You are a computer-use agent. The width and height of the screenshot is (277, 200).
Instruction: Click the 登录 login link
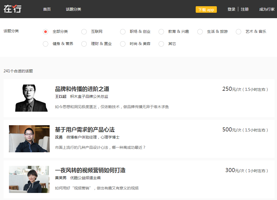pos(231,9)
